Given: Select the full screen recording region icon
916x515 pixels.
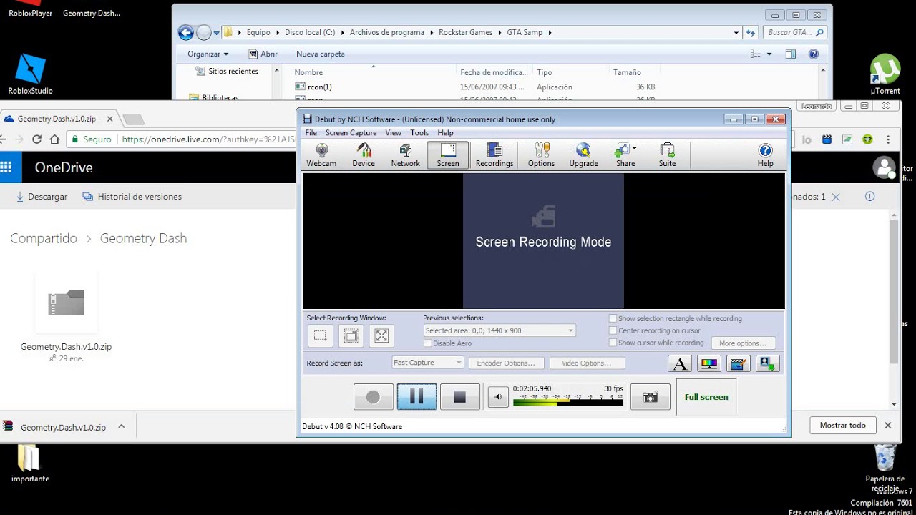Looking at the screenshot, I should coord(381,335).
